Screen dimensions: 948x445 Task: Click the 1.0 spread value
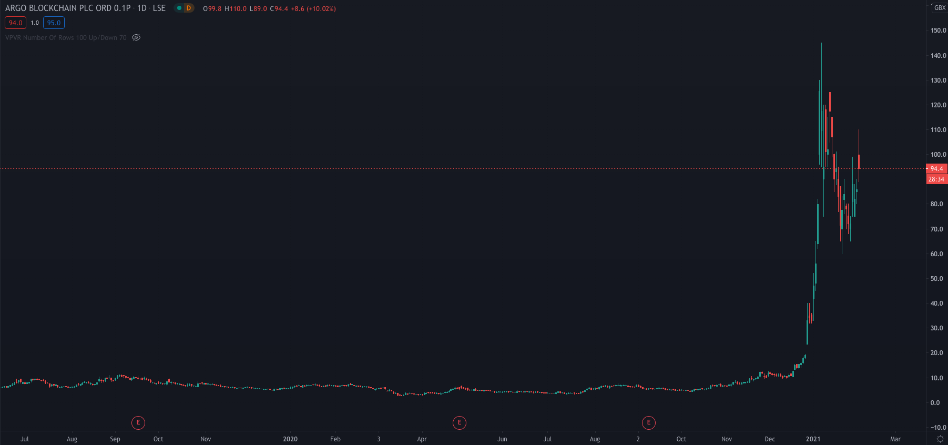[35, 23]
